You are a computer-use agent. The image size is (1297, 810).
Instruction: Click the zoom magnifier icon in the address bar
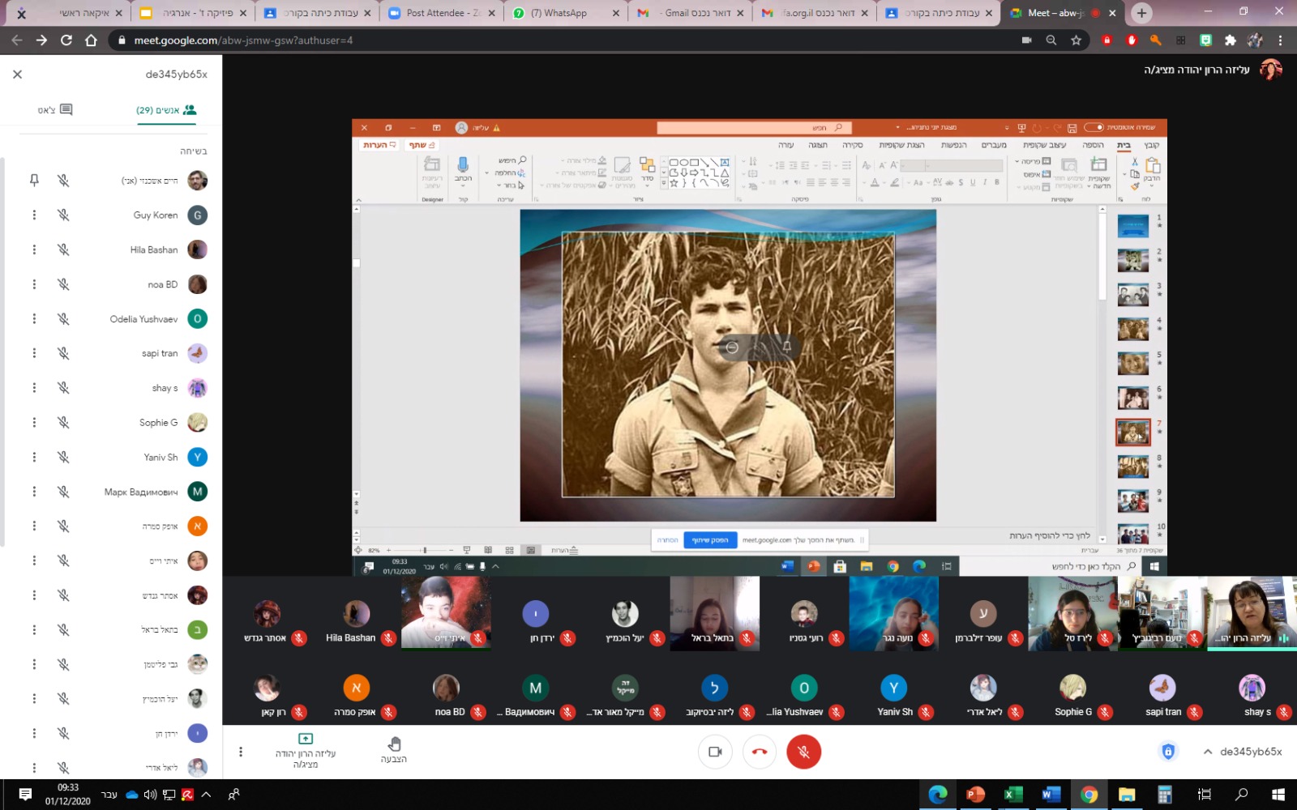tap(1051, 40)
